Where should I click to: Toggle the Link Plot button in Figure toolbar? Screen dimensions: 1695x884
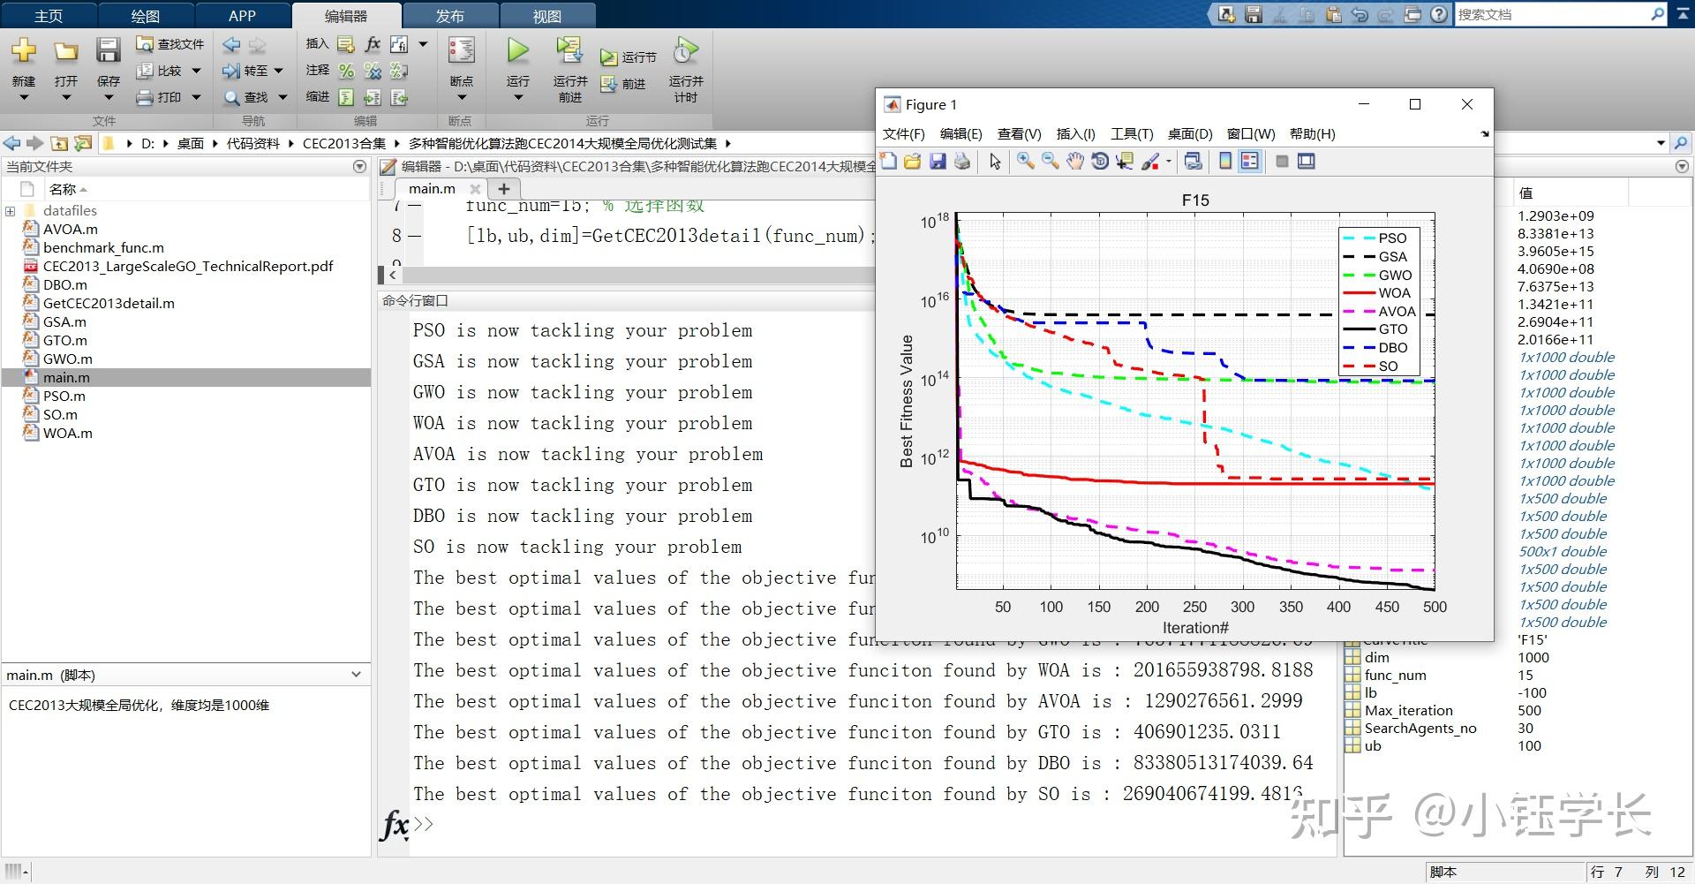click(x=1193, y=161)
